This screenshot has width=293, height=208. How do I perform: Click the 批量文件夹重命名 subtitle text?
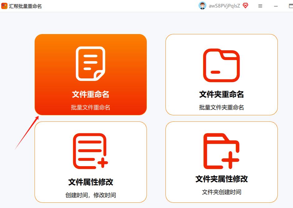pyautogui.click(x=222, y=107)
